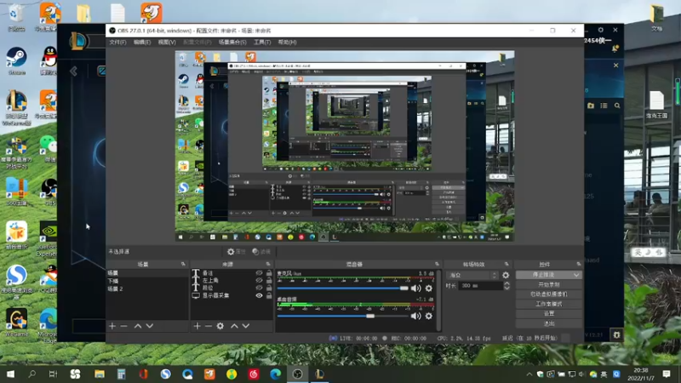Select 下播 scene in Scenes list

146,281
